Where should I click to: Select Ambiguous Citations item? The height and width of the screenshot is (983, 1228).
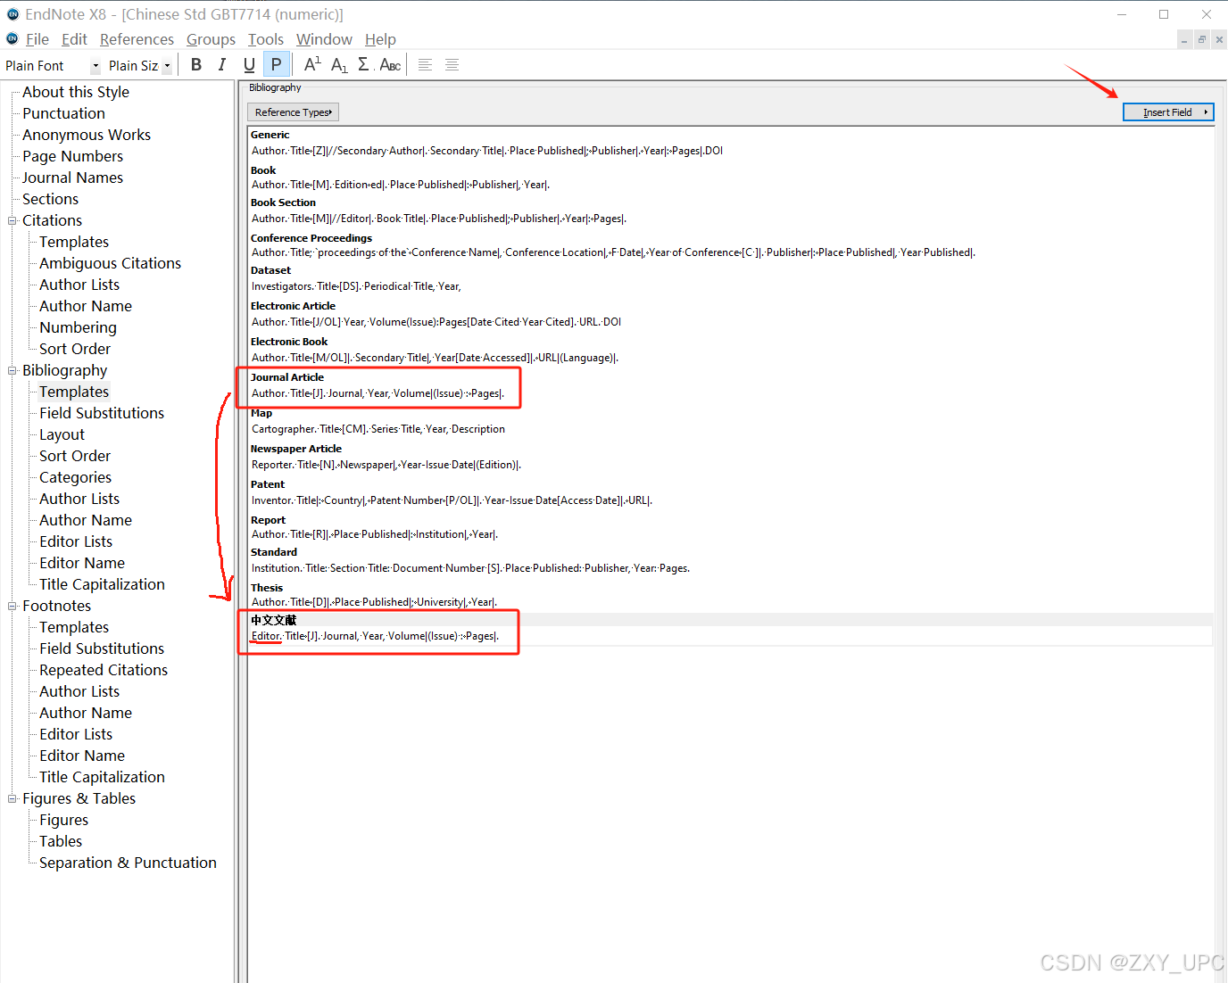click(110, 263)
